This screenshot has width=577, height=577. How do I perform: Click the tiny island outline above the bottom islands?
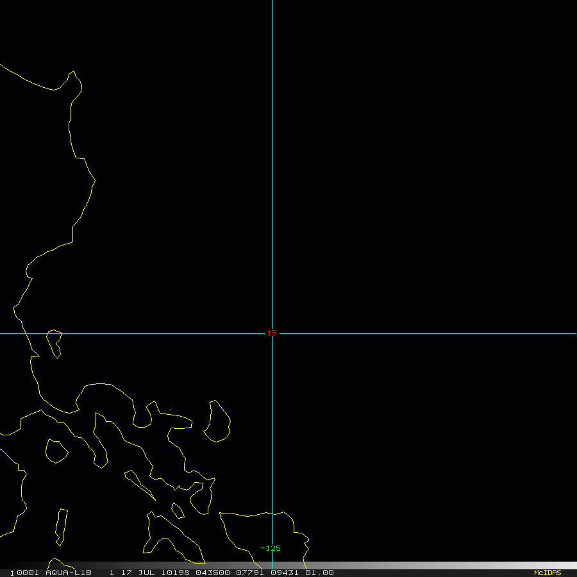point(178,511)
